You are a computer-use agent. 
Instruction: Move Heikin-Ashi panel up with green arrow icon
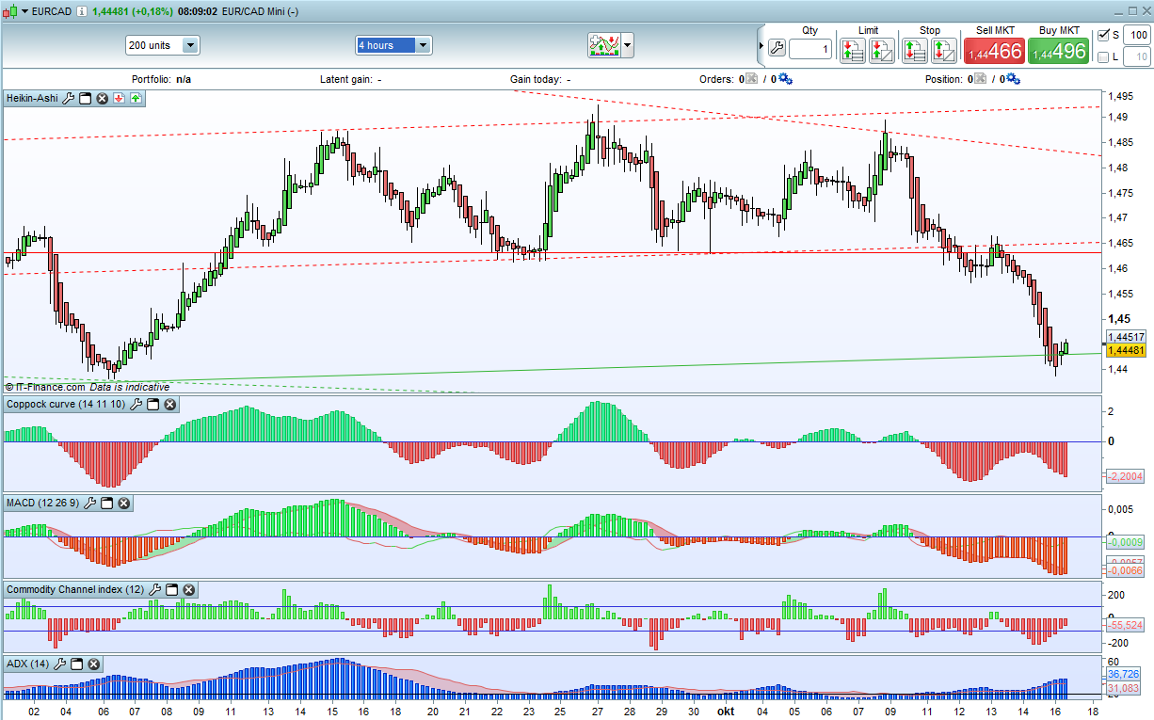[136, 98]
